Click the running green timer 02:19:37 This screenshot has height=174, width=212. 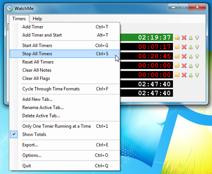coord(147,37)
